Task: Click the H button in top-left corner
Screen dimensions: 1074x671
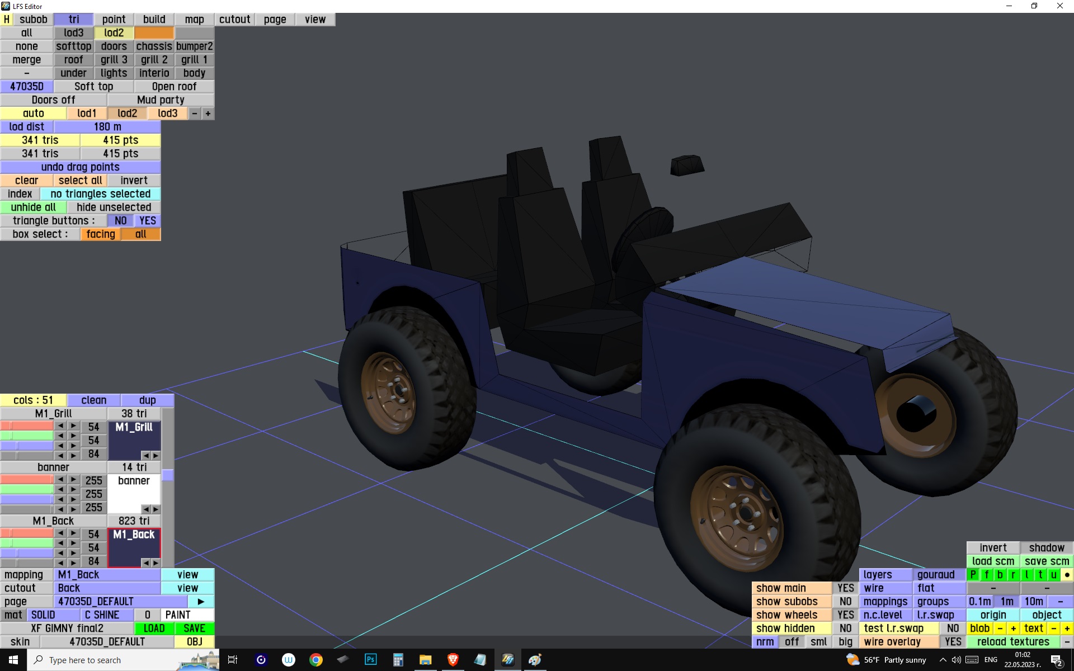Action: 7,20
